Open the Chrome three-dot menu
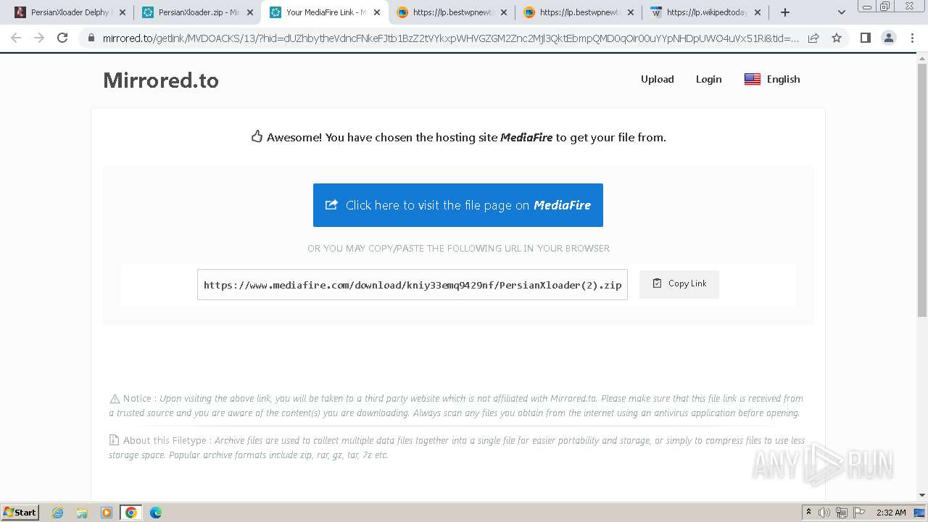 point(912,38)
